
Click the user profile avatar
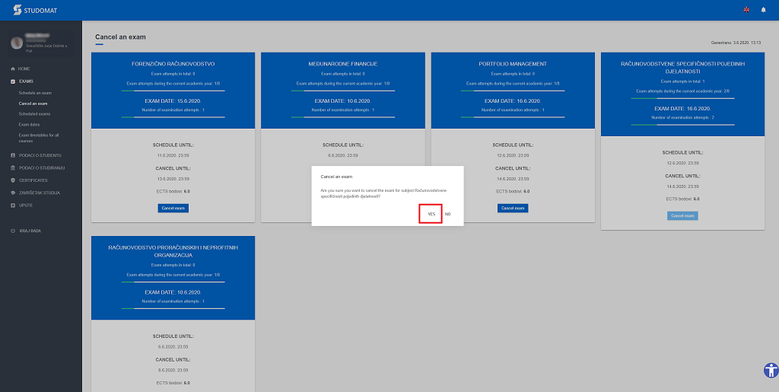17,43
